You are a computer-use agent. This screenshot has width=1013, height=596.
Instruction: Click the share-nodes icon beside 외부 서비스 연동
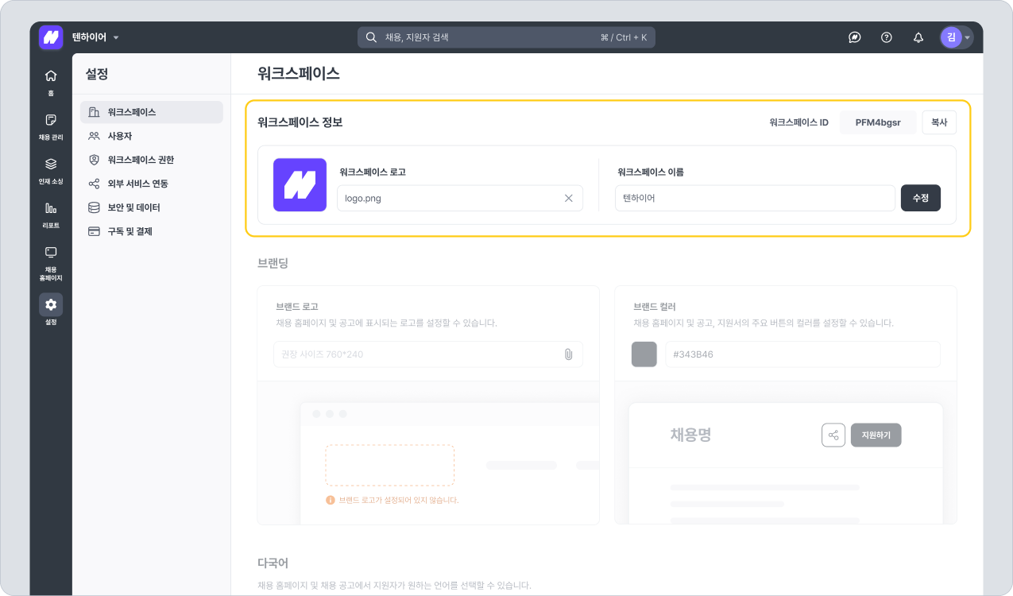94,184
